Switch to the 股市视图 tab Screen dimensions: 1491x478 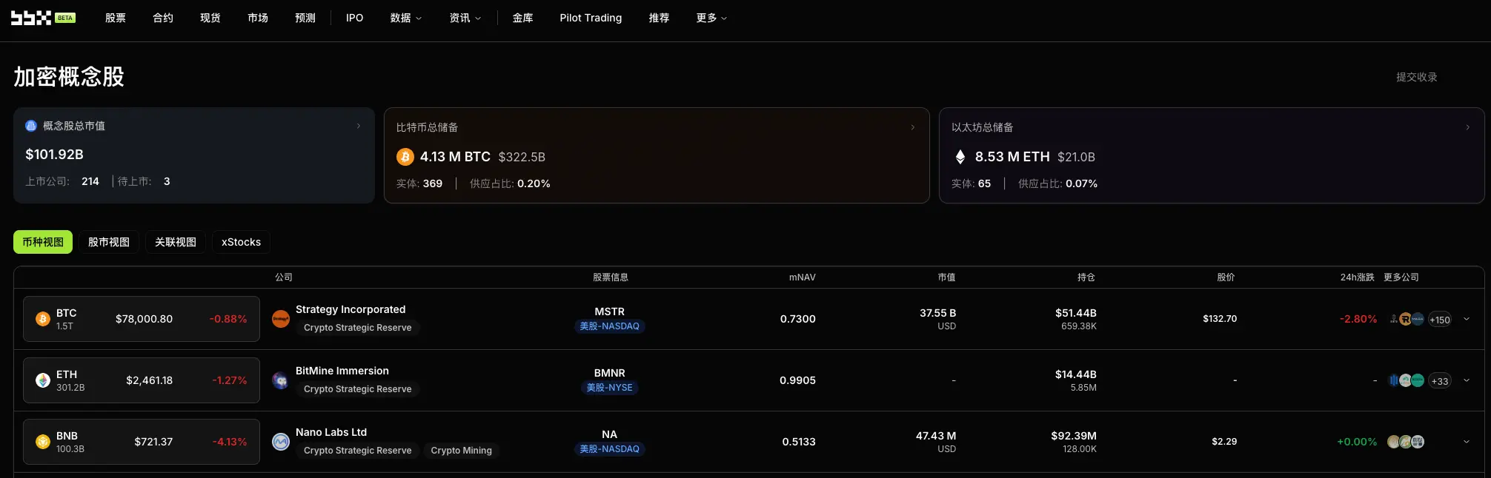point(109,242)
